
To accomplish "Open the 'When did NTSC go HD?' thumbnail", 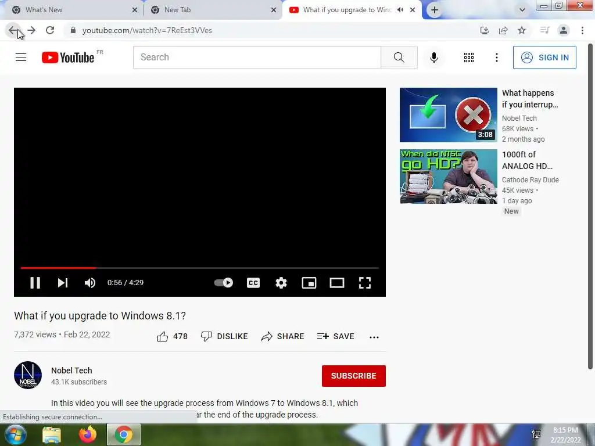I will [448, 177].
